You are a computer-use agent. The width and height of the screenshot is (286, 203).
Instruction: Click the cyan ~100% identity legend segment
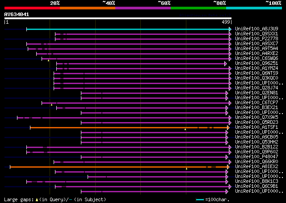(254, 8)
